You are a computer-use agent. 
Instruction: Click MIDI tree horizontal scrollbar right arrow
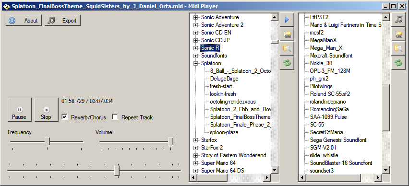(266, 178)
